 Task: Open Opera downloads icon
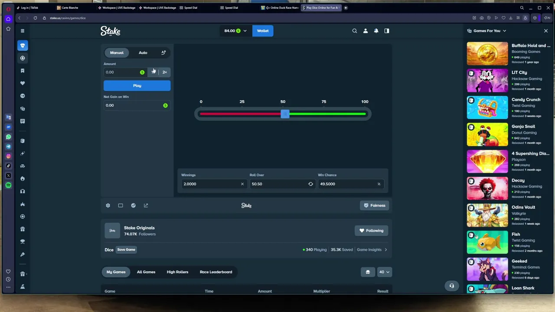pos(511,18)
